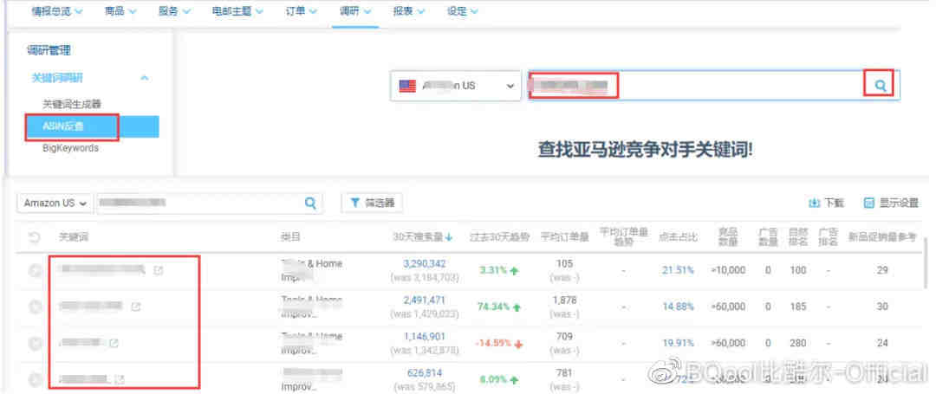936x394 pixels.
Task: Open the small Amazon US dropdown above table
Action: (55, 203)
